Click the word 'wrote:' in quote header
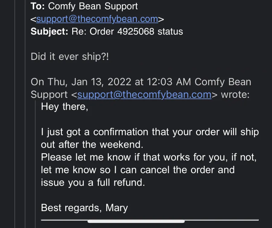This screenshot has width=272, height=228. pos(235,95)
